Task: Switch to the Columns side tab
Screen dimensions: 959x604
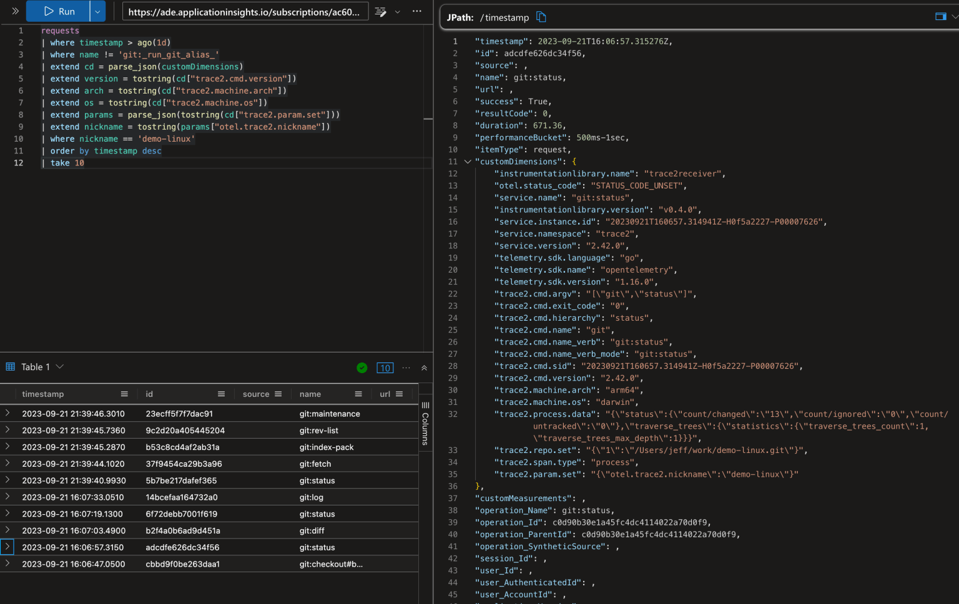Action: point(425,424)
